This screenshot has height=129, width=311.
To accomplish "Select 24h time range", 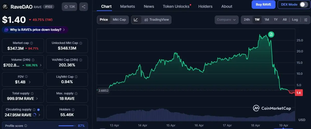I will (247, 20).
